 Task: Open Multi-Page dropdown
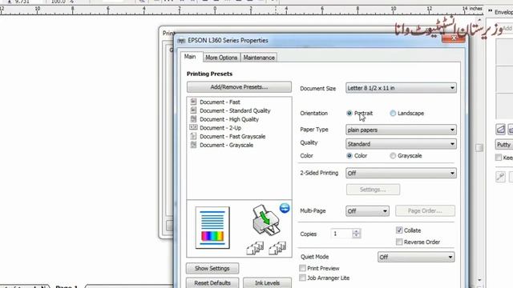pyautogui.click(x=367, y=211)
